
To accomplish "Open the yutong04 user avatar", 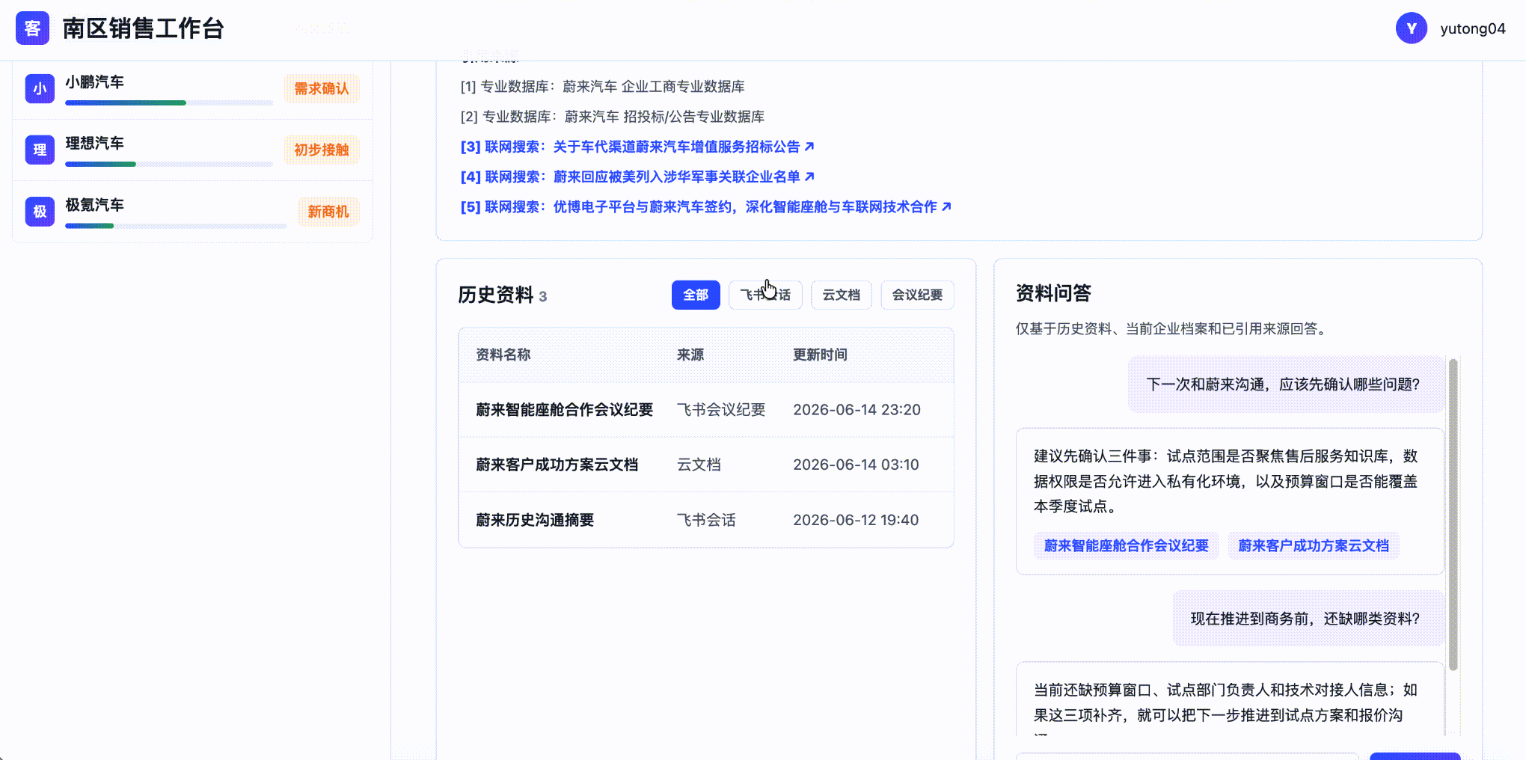I will [x=1412, y=28].
